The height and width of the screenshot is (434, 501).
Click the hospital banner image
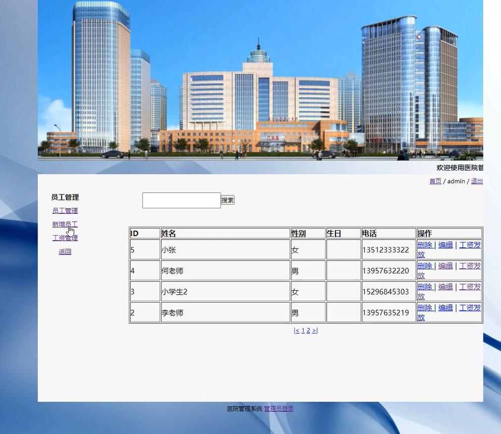coord(260,80)
